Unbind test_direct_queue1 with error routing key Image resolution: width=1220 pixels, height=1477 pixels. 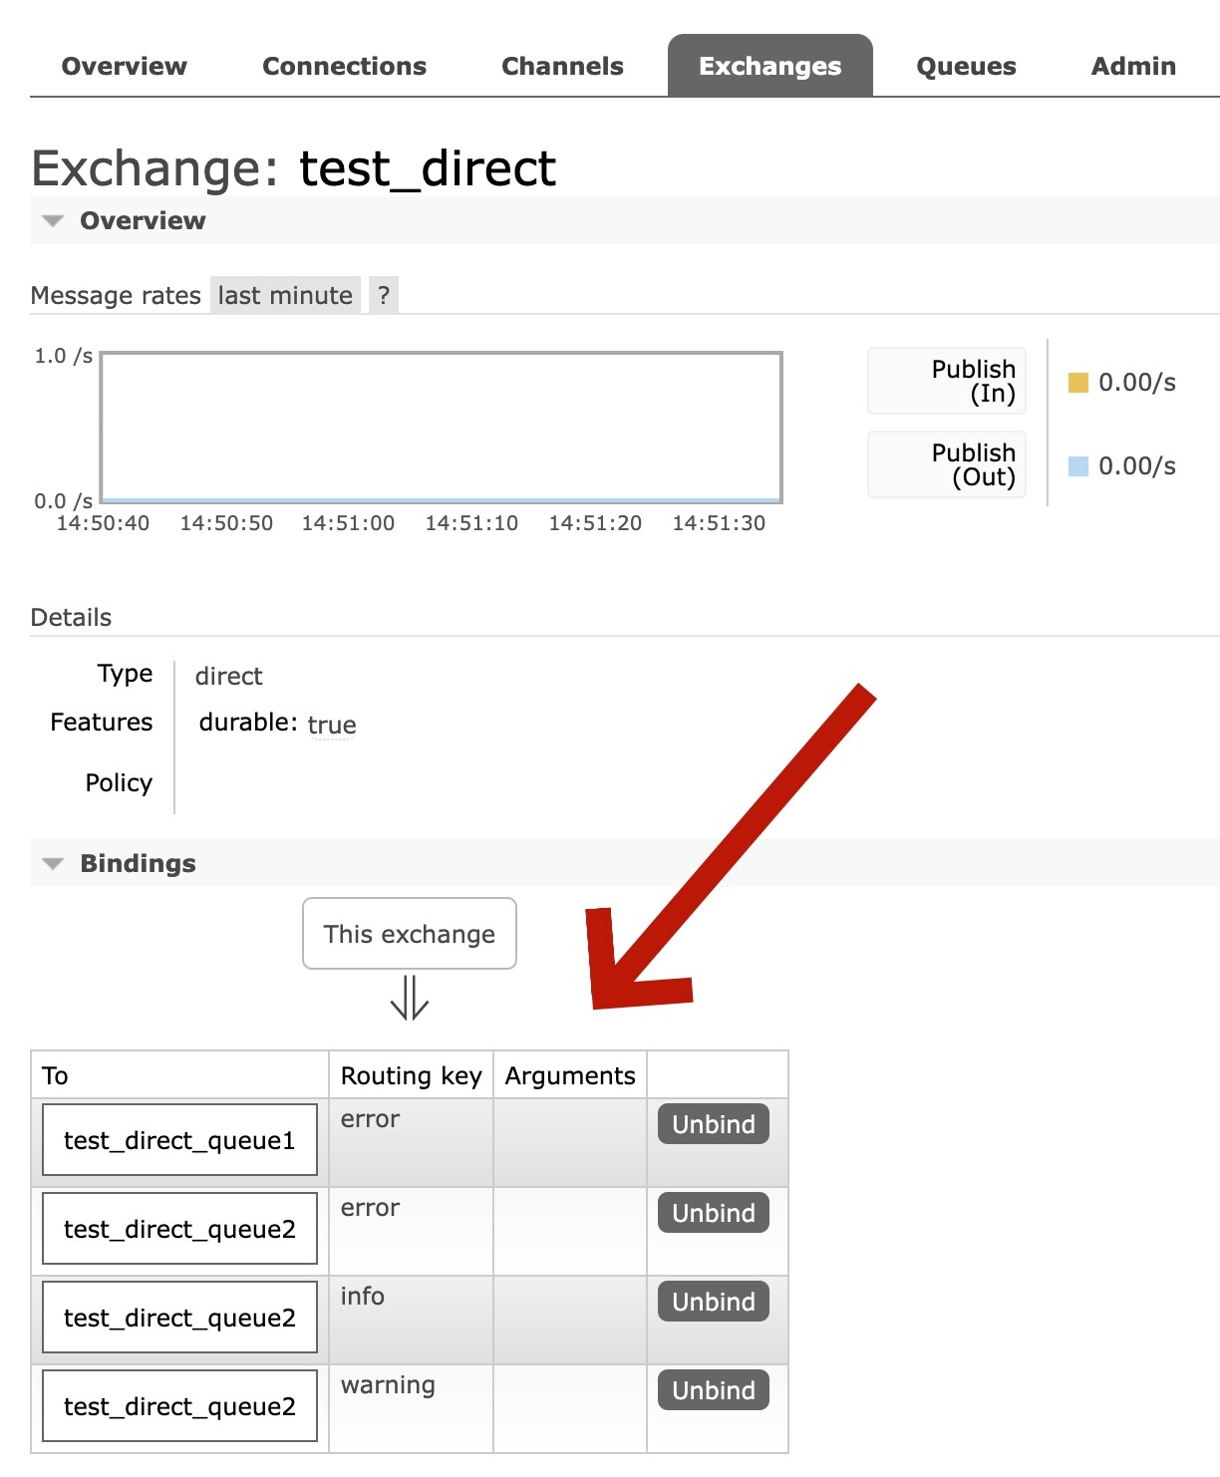(x=713, y=1124)
